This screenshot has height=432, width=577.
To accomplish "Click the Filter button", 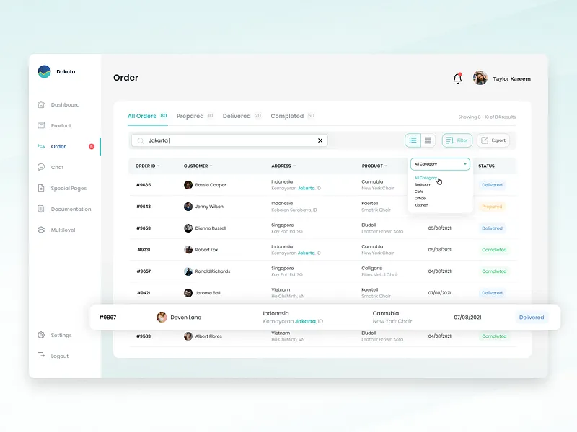I will pos(457,140).
